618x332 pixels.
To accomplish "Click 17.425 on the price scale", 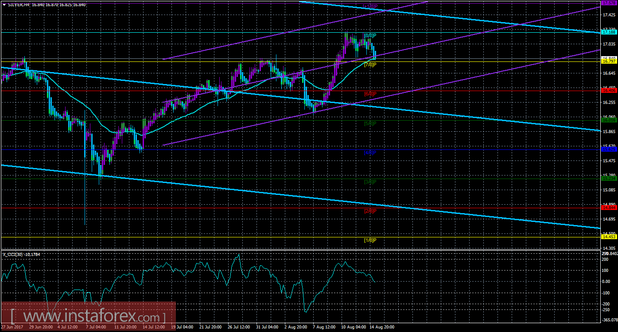I will click(x=609, y=15).
